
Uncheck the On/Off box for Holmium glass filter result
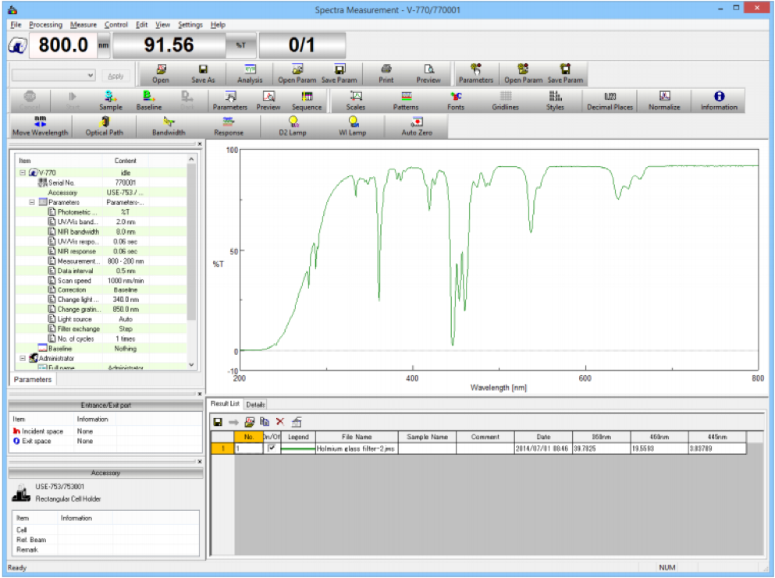(272, 448)
